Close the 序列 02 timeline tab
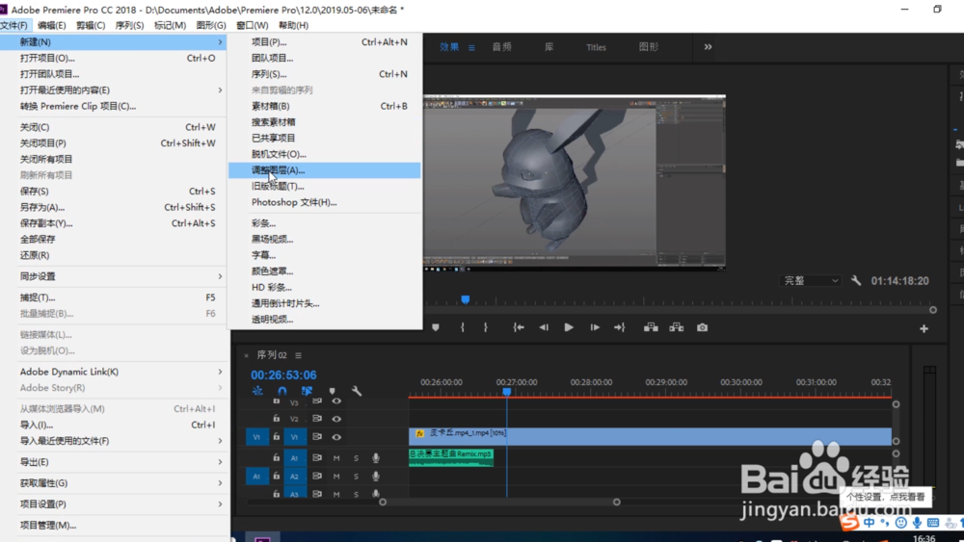 [247, 355]
